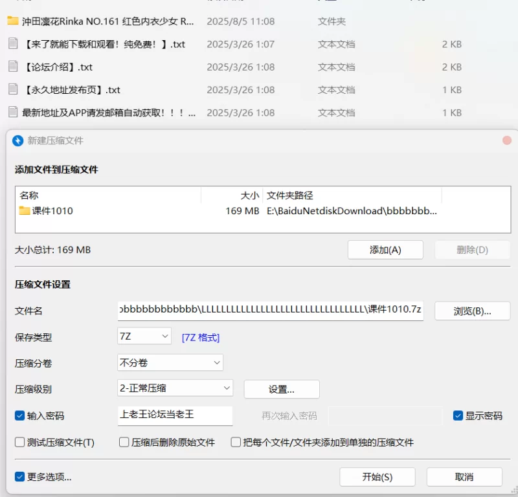Image resolution: width=518 pixels, height=497 pixels.
Task: Click the file icon of 最新地址及APP请发邮箱自动获取 row
Action: 13,112
